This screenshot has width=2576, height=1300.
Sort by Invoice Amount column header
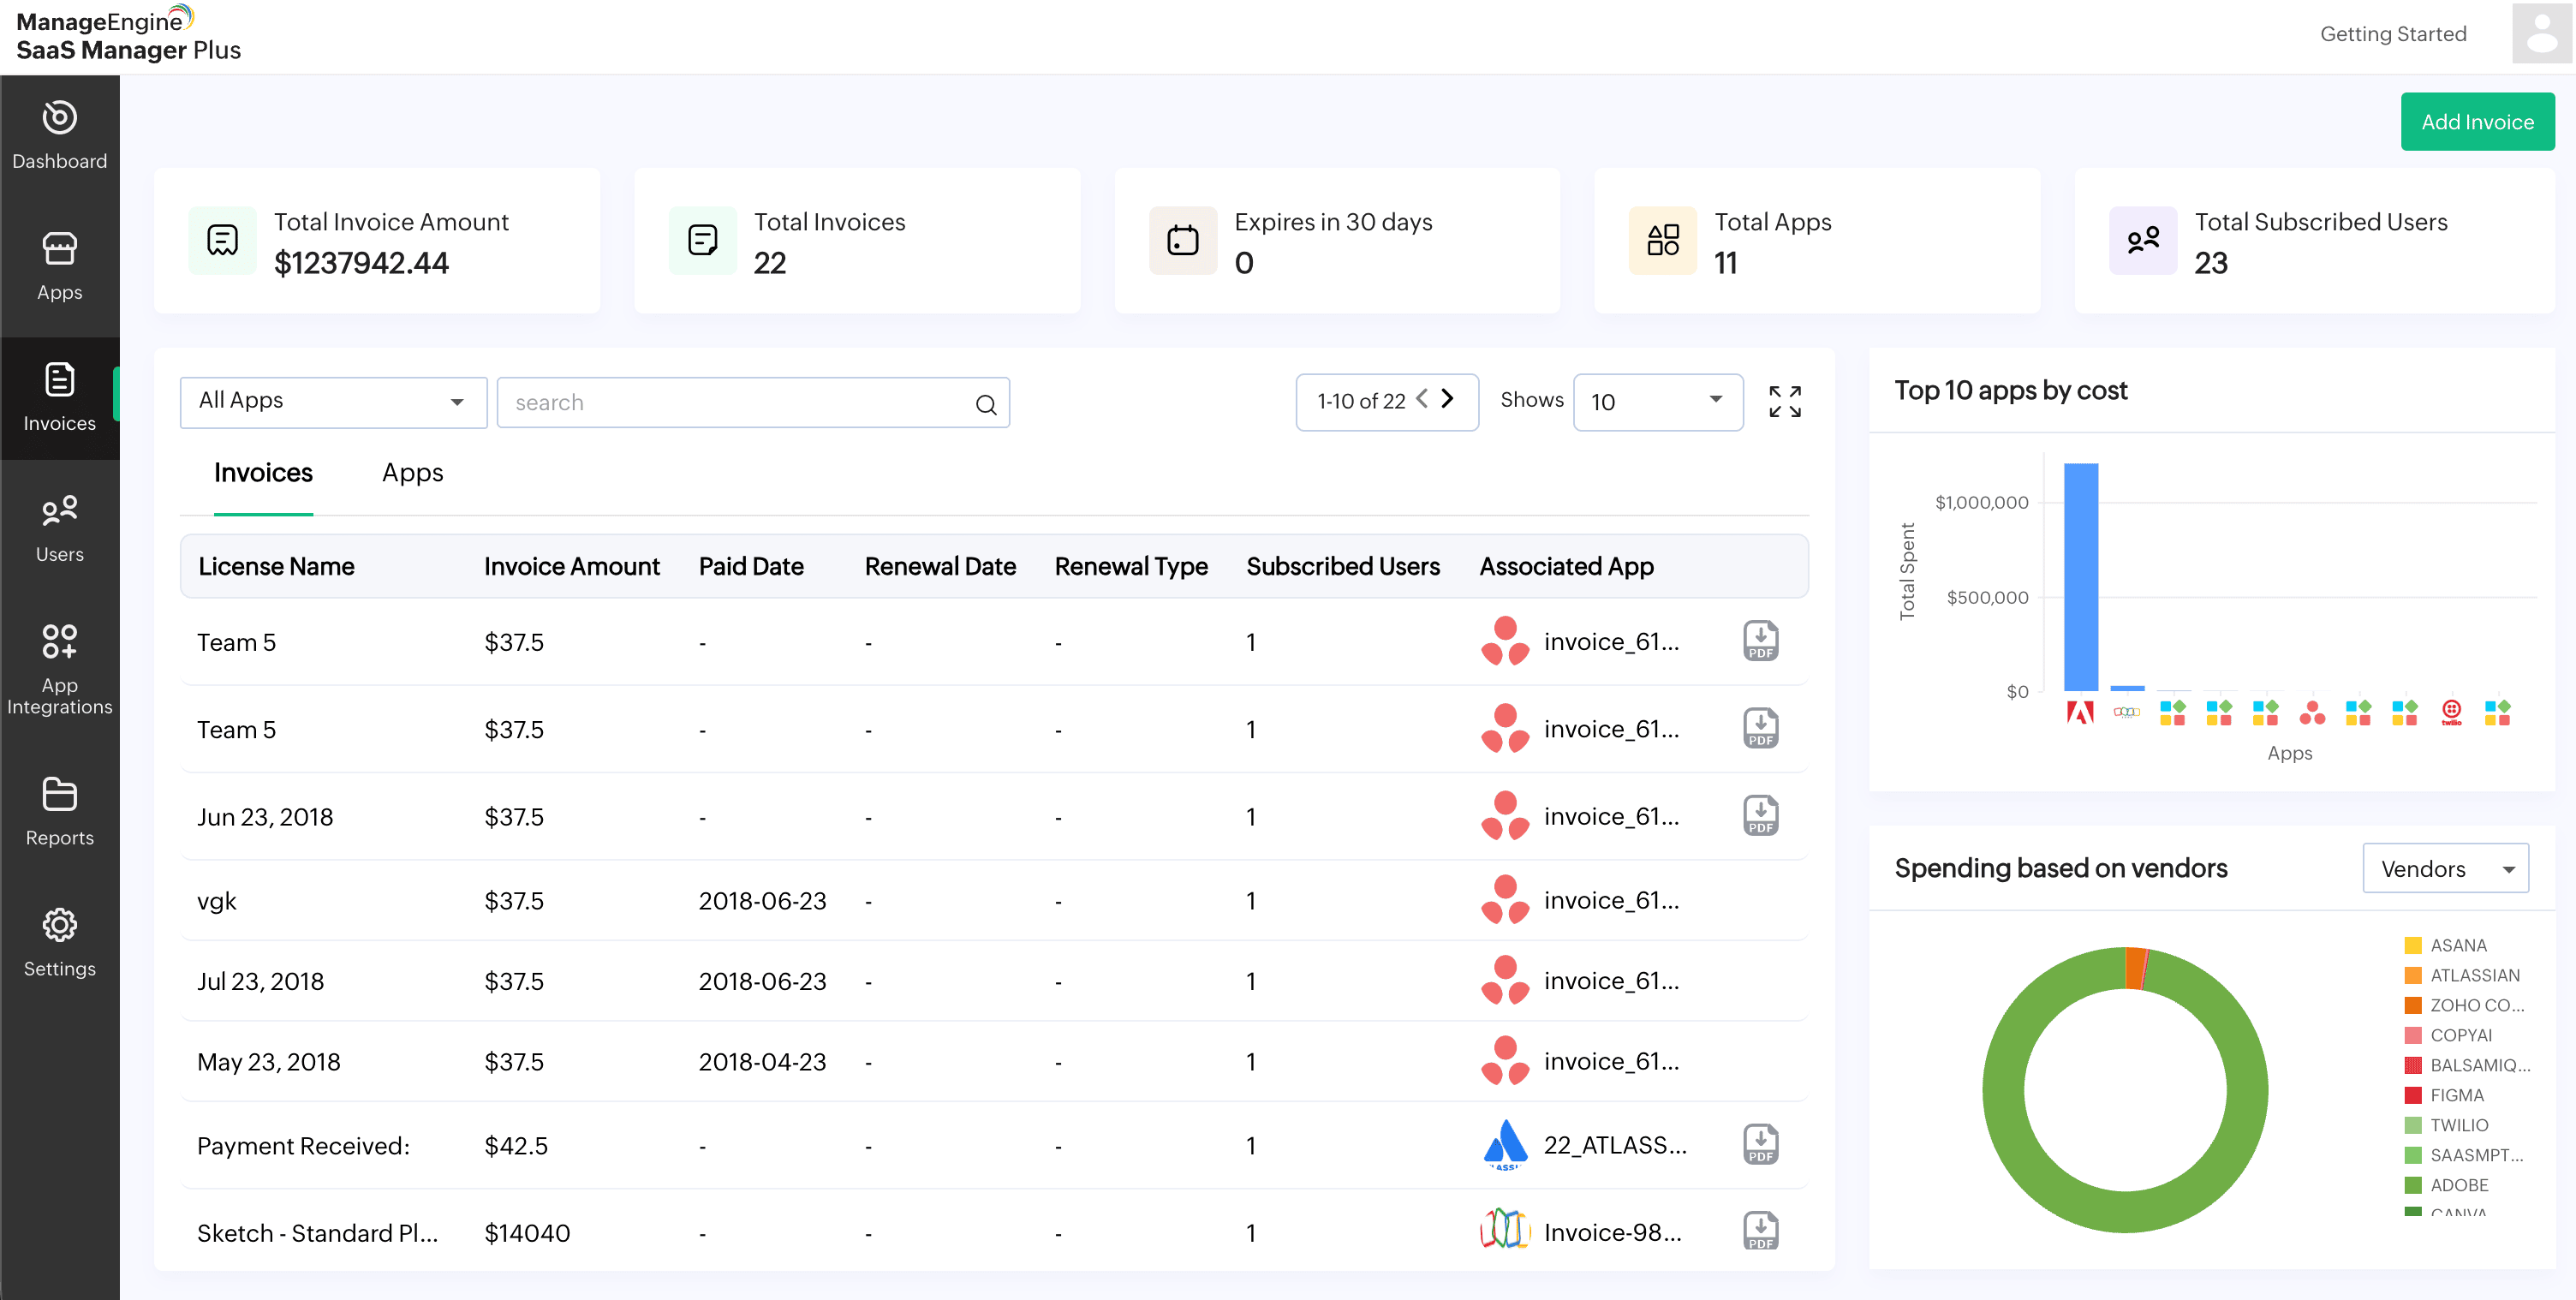[x=572, y=567]
